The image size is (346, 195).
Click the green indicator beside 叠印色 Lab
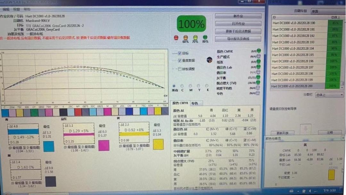point(259,67)
